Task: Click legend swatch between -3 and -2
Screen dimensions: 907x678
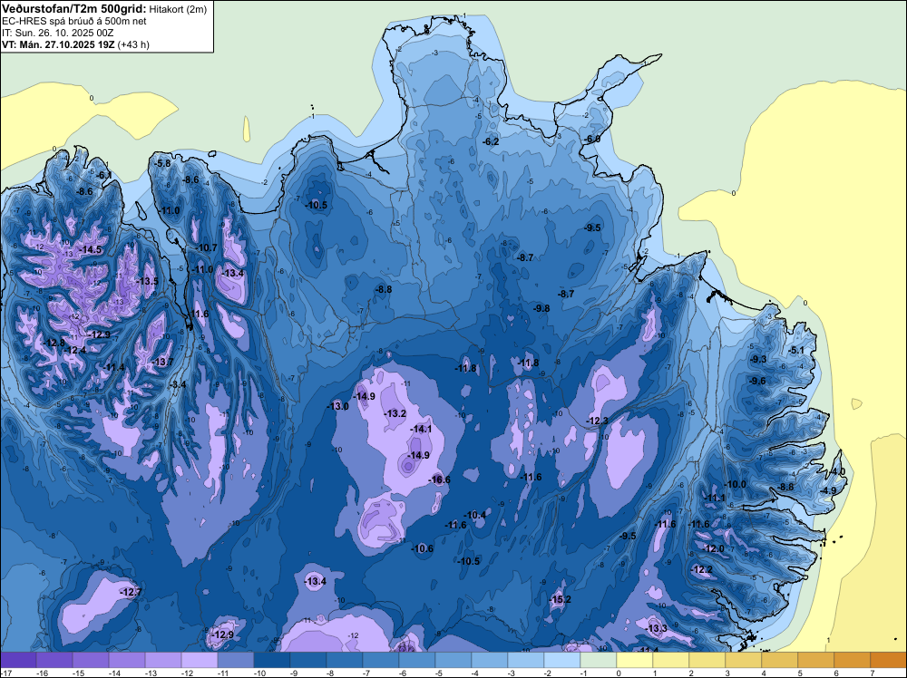Action: (526, 660)
